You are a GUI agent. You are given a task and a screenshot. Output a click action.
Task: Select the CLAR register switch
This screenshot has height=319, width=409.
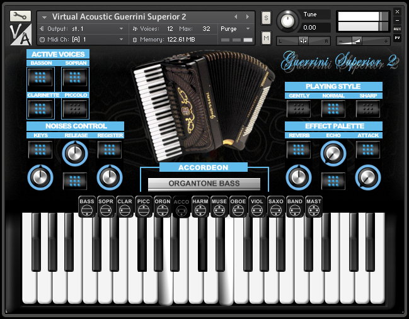(x=125, y=207)
